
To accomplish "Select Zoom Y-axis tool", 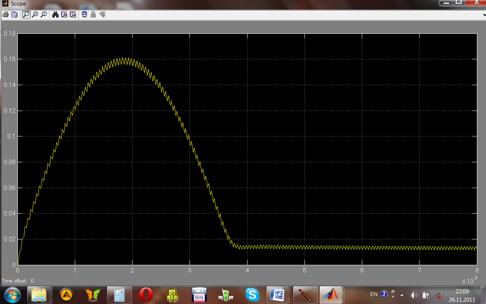I will click(x=44, y=15).
